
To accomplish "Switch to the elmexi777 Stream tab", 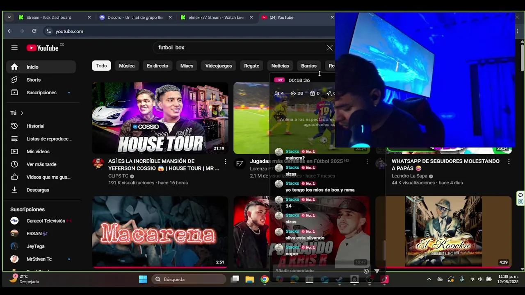I will coord(216,17).
